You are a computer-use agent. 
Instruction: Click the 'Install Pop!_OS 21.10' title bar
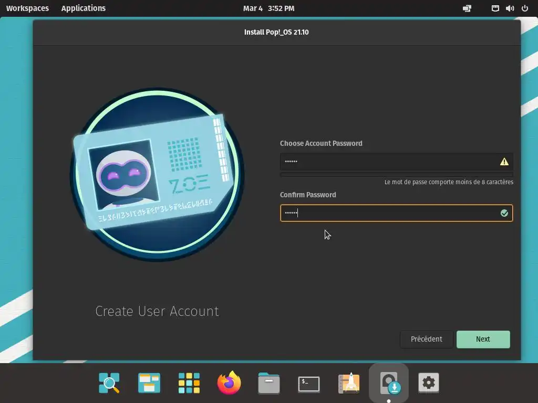[276, 32]
